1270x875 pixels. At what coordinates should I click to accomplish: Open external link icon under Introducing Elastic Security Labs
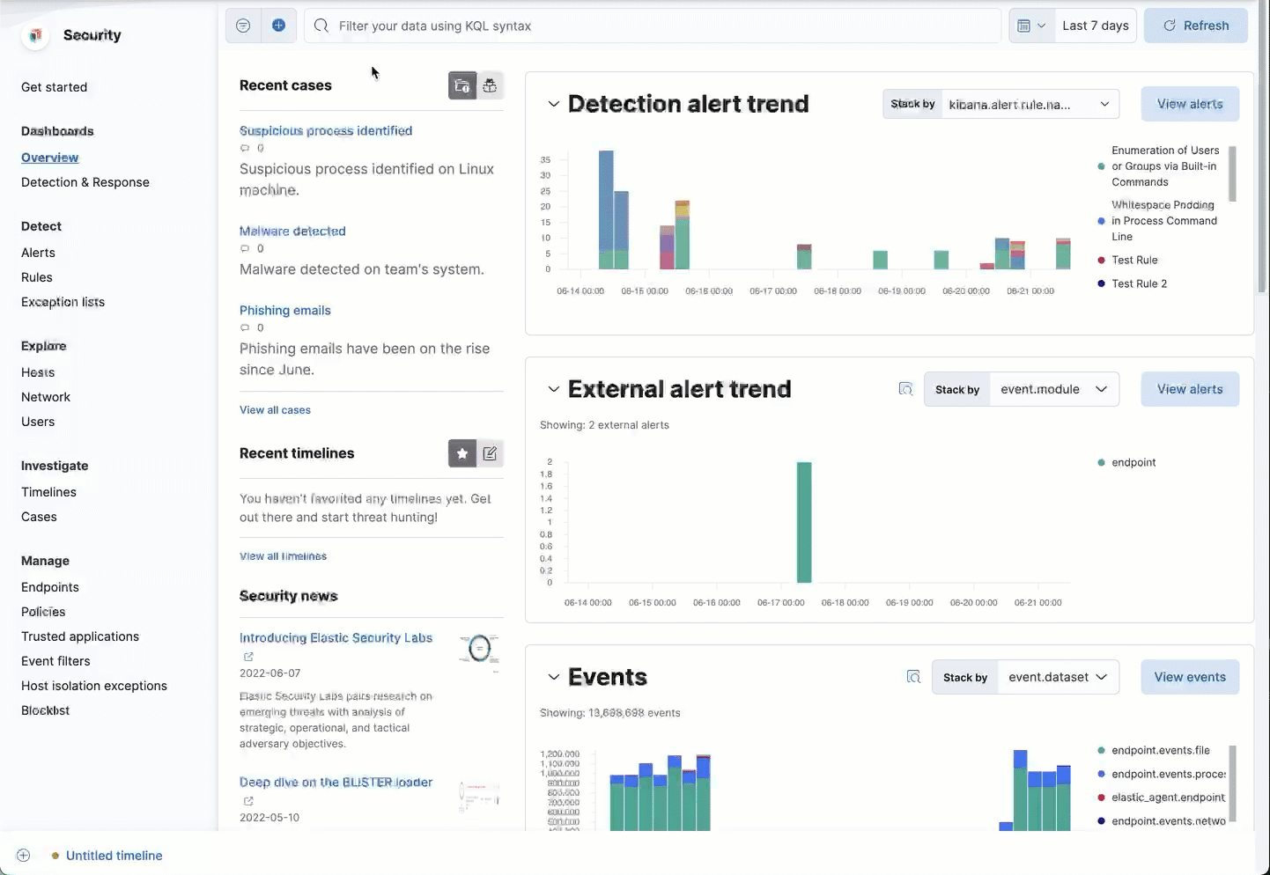point(248,657)
